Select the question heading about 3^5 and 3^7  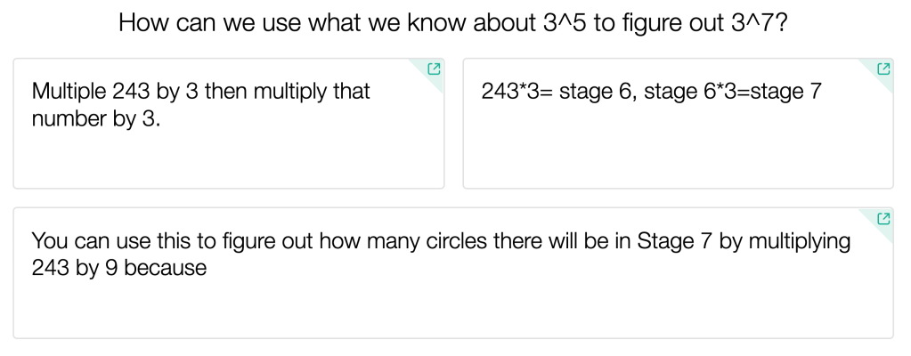(453, 23)
